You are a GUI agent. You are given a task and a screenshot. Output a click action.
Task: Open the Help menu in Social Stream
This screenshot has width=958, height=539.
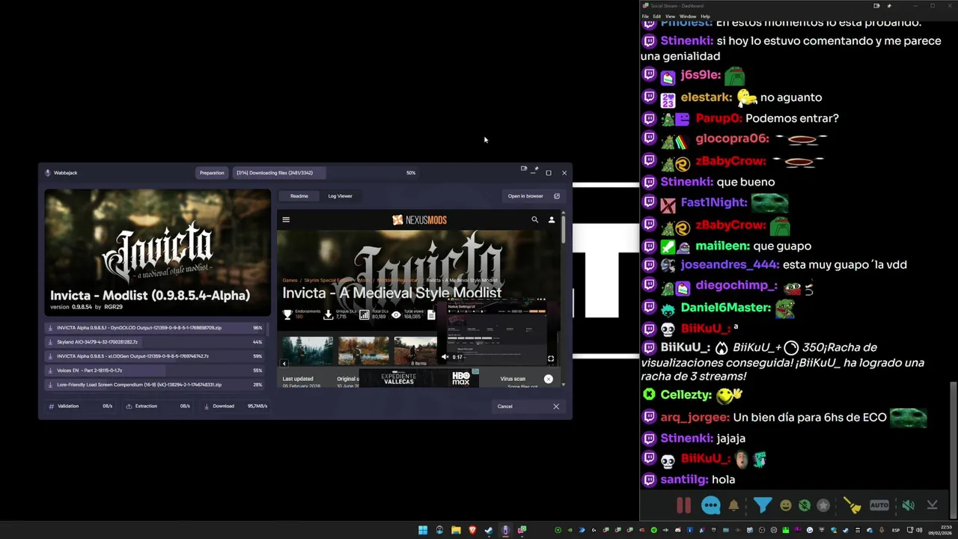click(705, 16)
